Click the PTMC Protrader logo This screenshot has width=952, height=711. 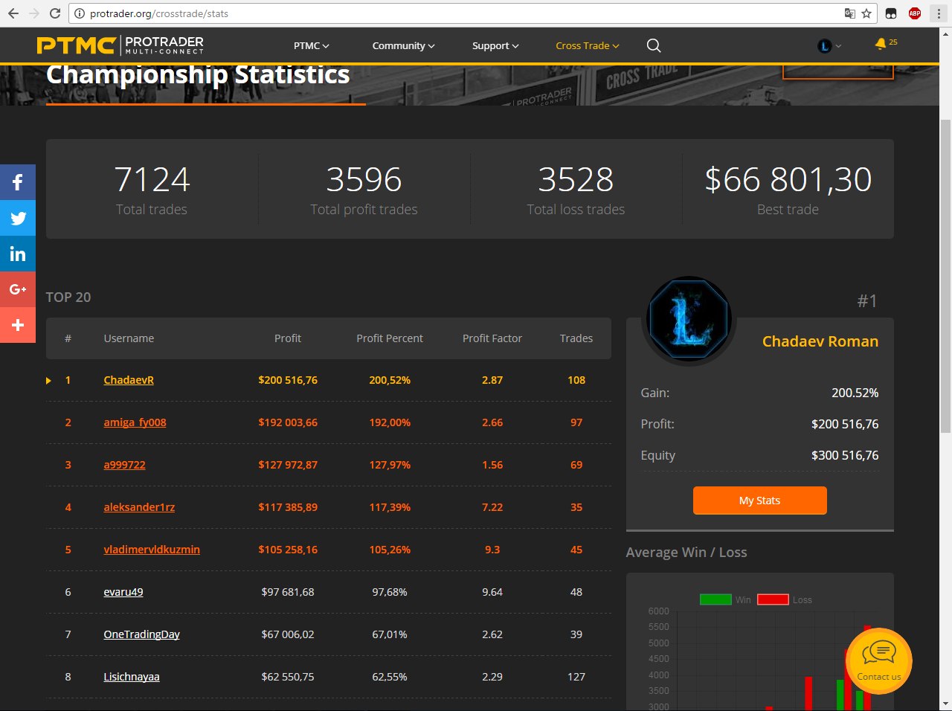click(120, 45)
